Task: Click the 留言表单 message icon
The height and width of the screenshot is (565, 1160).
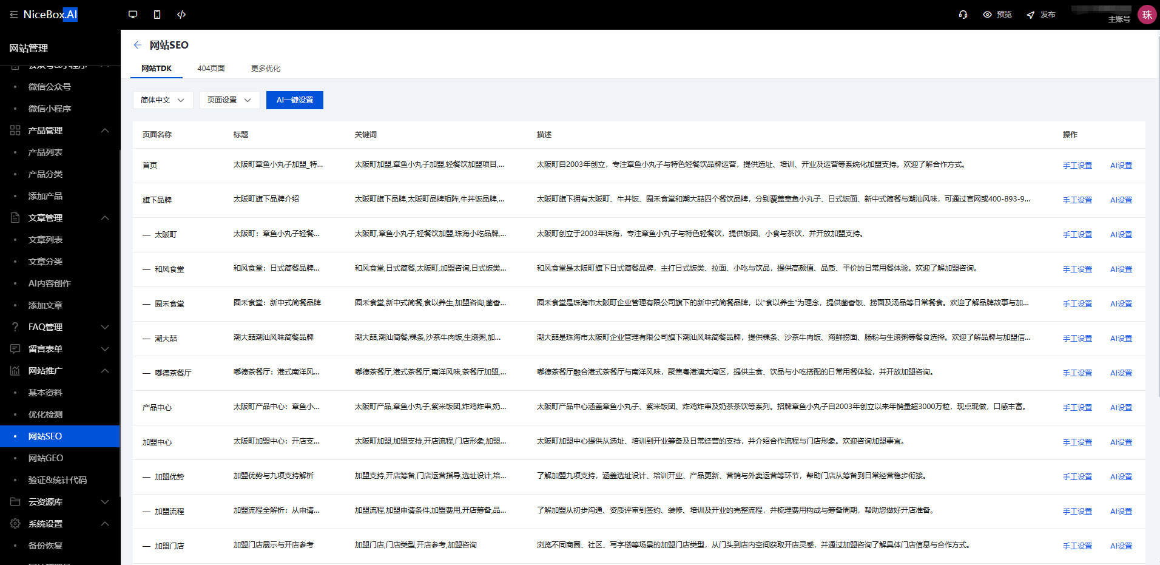Action: click(x=15, y=349)
